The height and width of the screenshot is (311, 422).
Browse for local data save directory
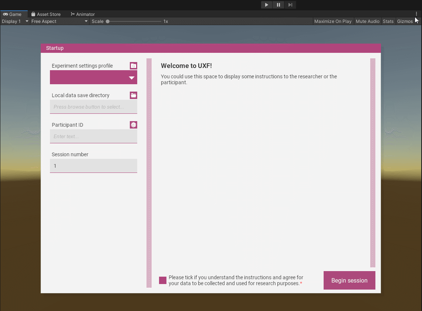point(134,95)
